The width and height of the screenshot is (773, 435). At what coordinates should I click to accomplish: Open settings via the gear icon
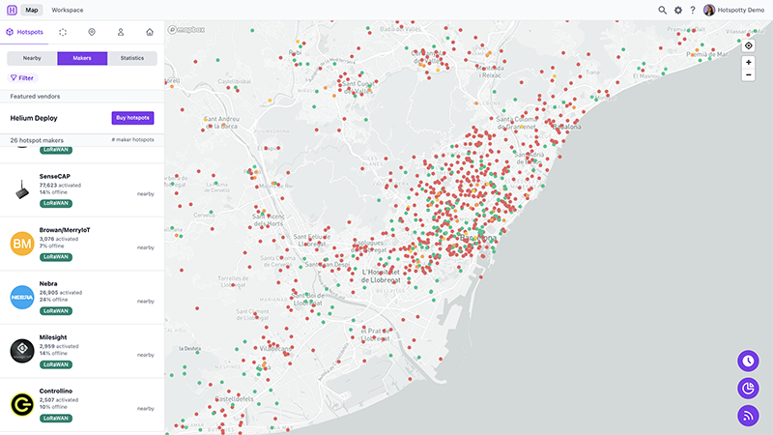point(677,10)
